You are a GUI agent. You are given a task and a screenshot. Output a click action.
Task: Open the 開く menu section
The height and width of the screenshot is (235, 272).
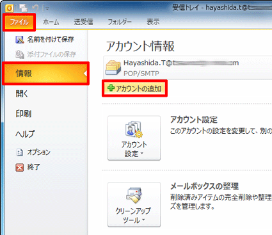(x=22, y=93)
